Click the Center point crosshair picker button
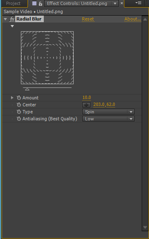The width and height of the screenshot is (149, 239). 86,105
